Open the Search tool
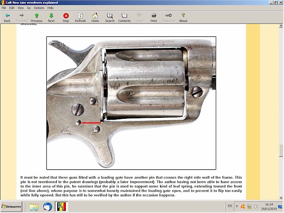The width and height of the screenshot is (284, 213). (110, 18)
